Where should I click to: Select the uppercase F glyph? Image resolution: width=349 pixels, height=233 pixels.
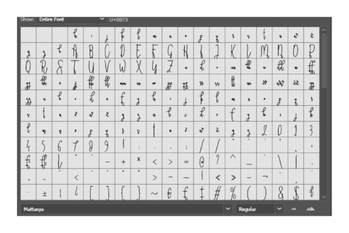click(154, 51)
